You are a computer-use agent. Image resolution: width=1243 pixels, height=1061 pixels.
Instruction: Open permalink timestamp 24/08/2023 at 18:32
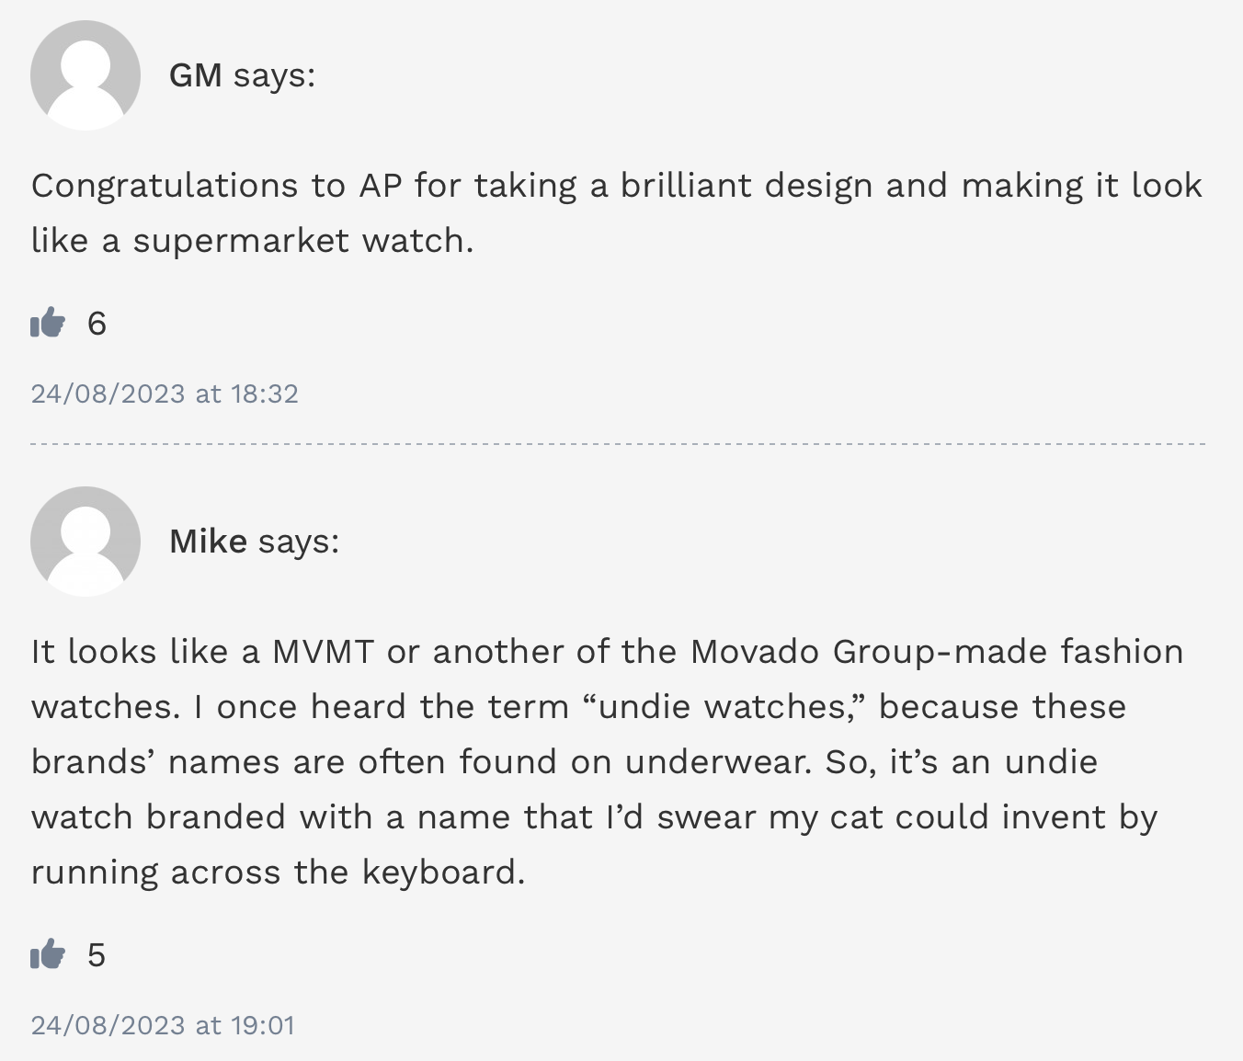(x=165, y=394)
